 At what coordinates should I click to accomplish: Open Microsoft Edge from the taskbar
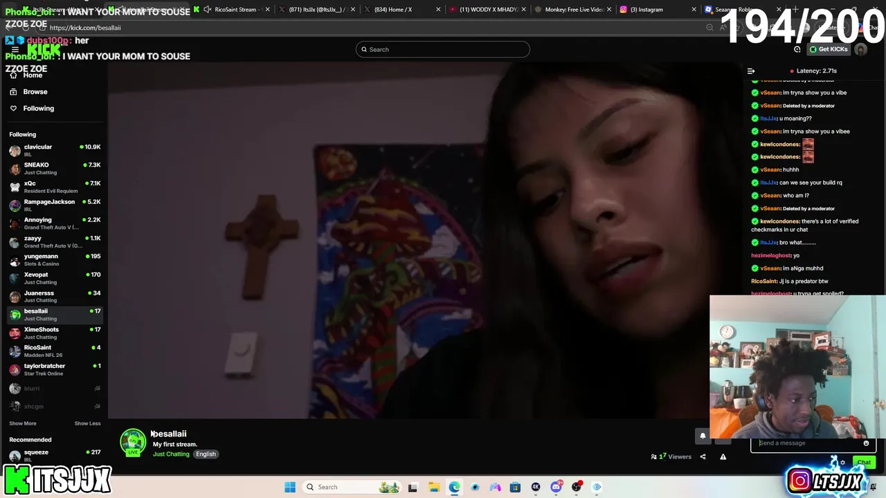point(454,487)
